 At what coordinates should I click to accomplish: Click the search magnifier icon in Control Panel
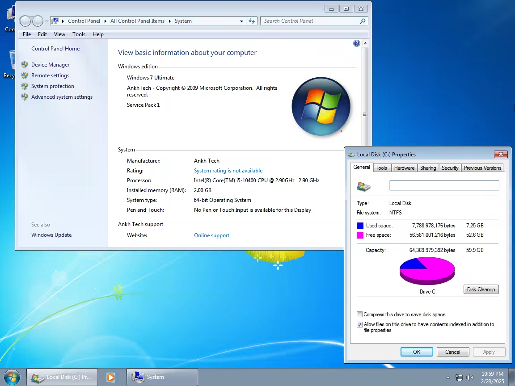click(x=363, y=21)
